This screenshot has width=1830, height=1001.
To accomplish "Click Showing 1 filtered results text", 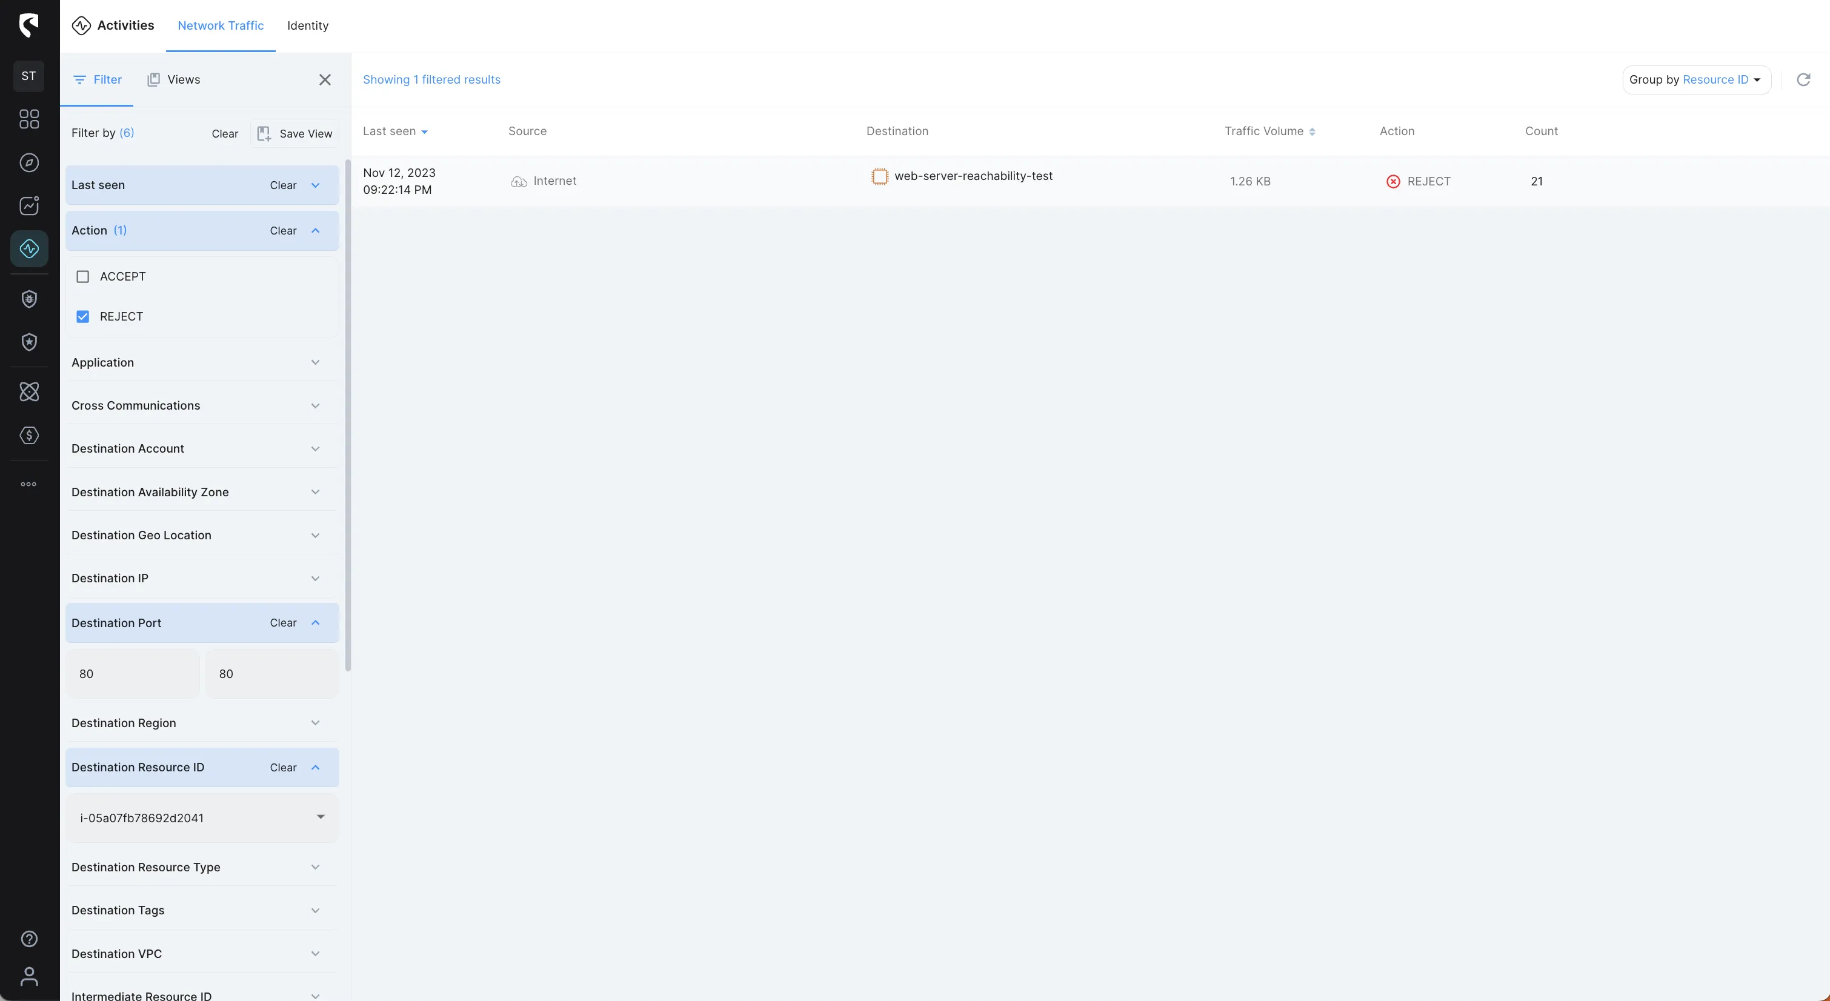I will click(x=431, y=79).
